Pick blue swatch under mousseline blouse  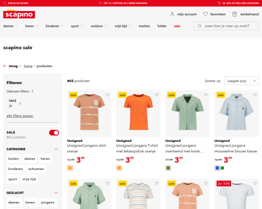click(x=217, y=168)
